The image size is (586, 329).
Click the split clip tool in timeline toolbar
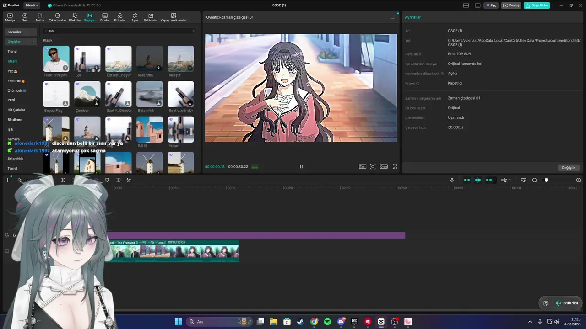(63, 180)
